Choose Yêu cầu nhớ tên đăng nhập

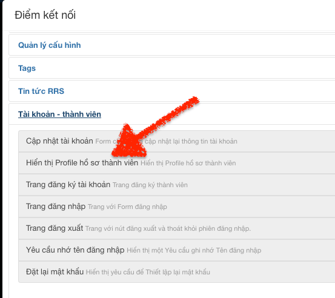click(177, 250)
